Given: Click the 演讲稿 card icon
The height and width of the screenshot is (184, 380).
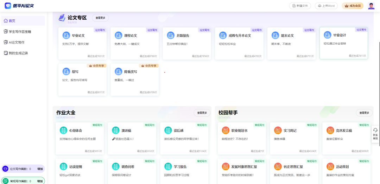Looking at the screenshot, I should pos(116,131).
